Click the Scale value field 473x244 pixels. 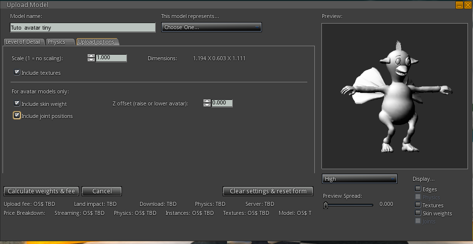(111, 58)
